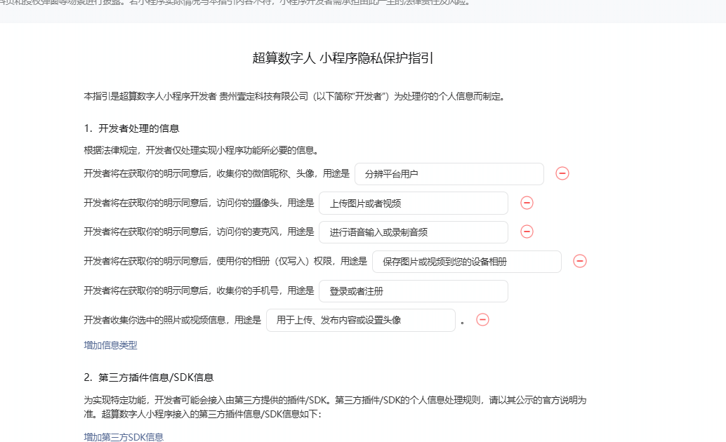Edit the '上传图片或者视频' purpose field
Screen dimensions: 726x442
(414, 203)
